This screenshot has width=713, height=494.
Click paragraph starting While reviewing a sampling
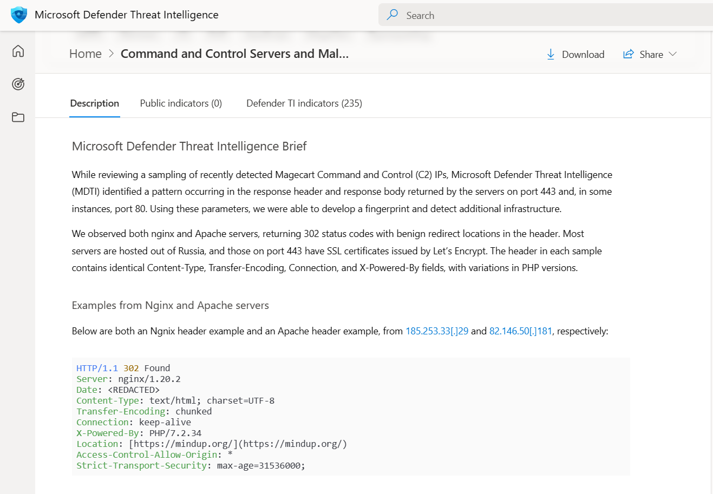[342, 192]
